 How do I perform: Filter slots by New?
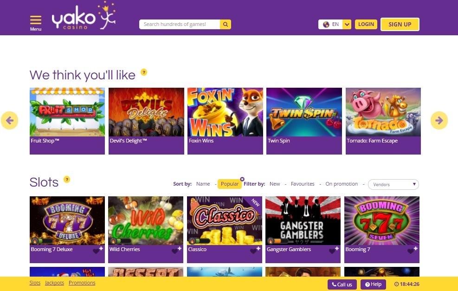click(x=275, y=184)
